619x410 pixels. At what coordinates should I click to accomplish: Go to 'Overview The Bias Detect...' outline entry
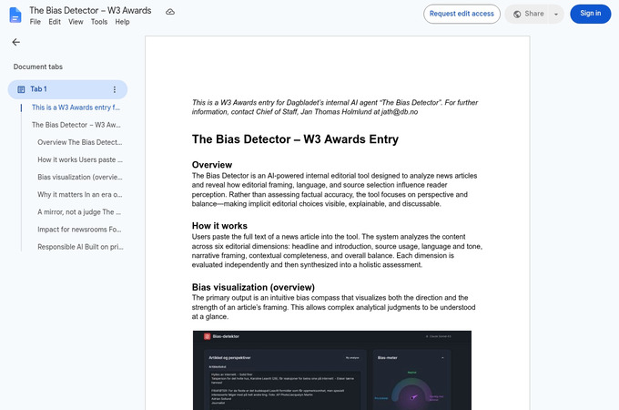(80, 142)
